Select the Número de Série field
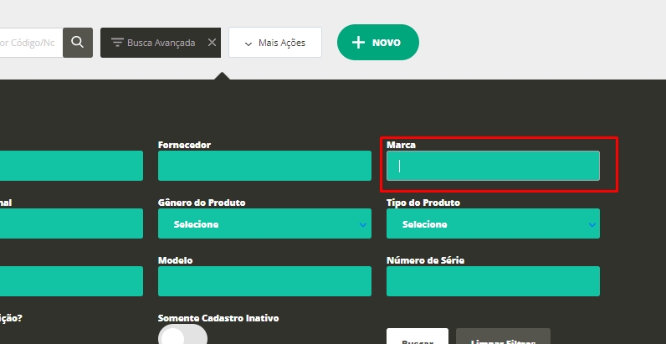Screen dimensions: 666x344 pyautogui.click(x=493, y=281)
